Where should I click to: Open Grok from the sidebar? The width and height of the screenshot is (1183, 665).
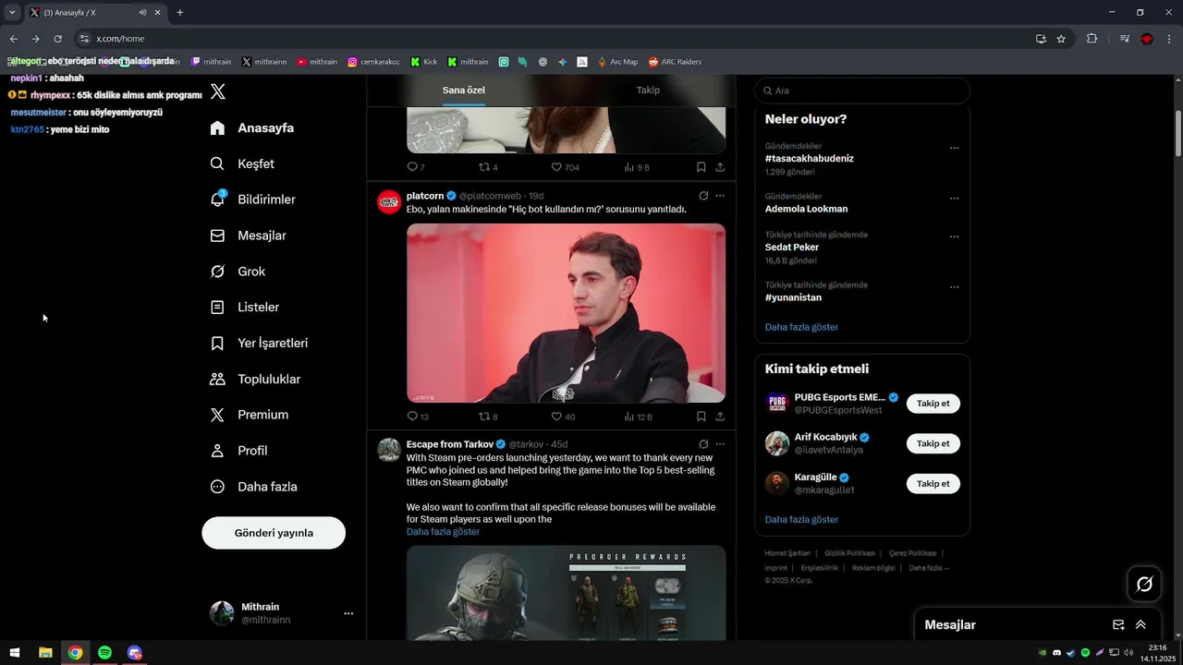[238, 272]
